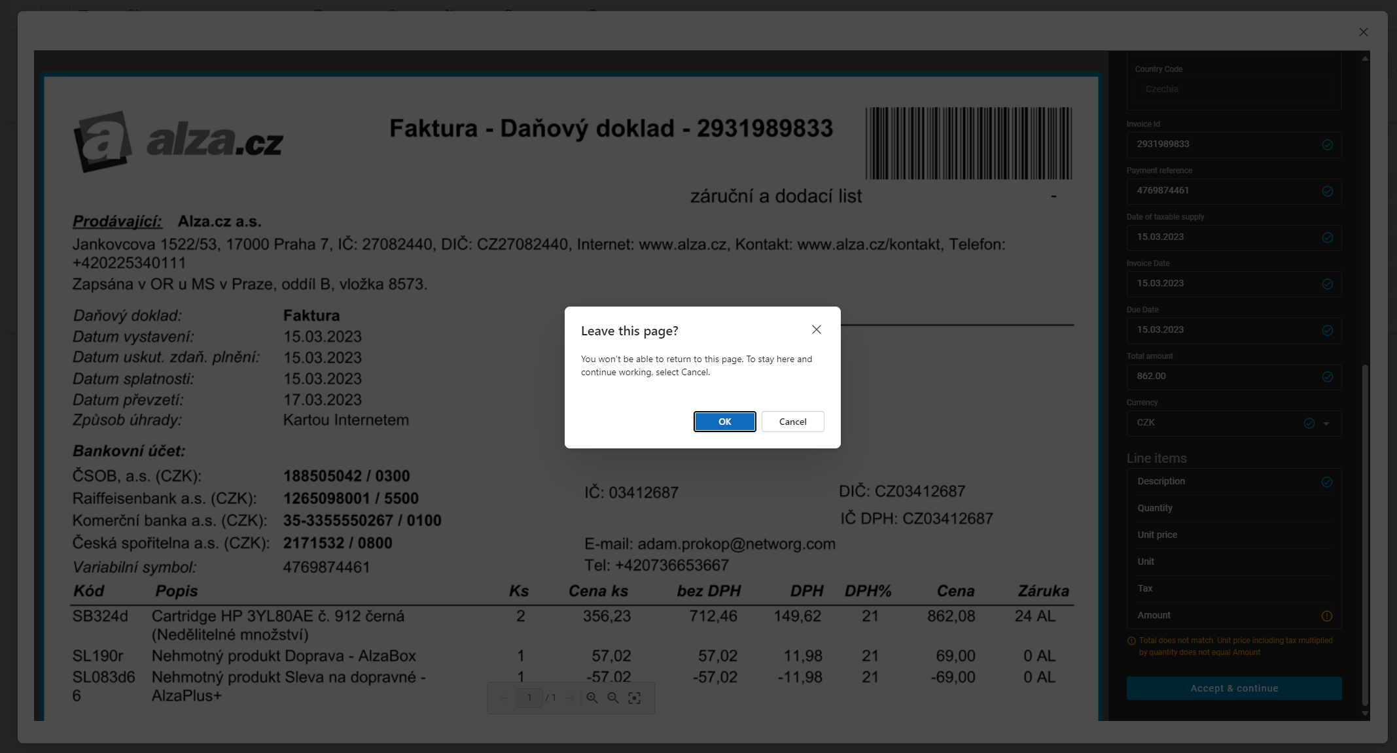Click scroll up arrow in side panel

pyautogui.click(x=1365, y=59)
